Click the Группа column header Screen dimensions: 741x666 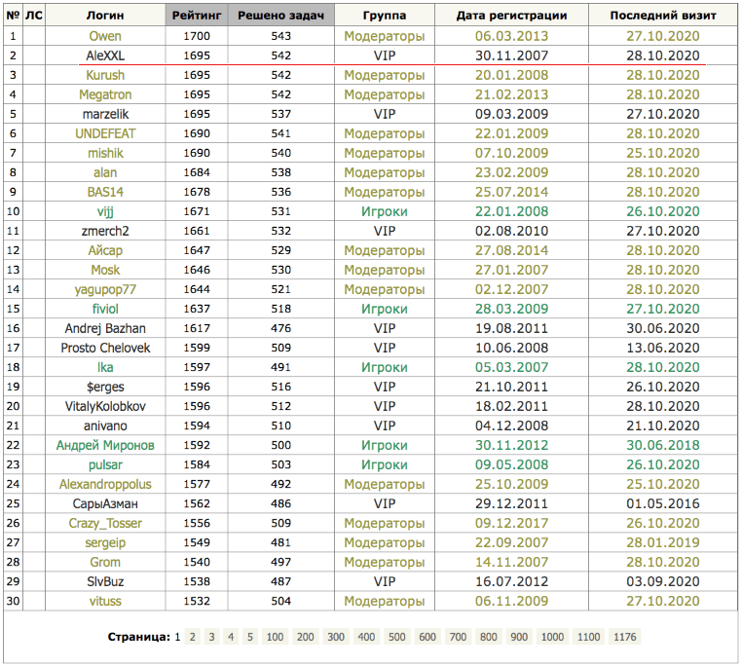pos(384,17)
